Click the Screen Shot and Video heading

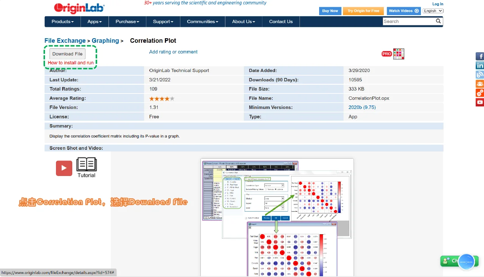pyautogui.click(x=76, y=148)
